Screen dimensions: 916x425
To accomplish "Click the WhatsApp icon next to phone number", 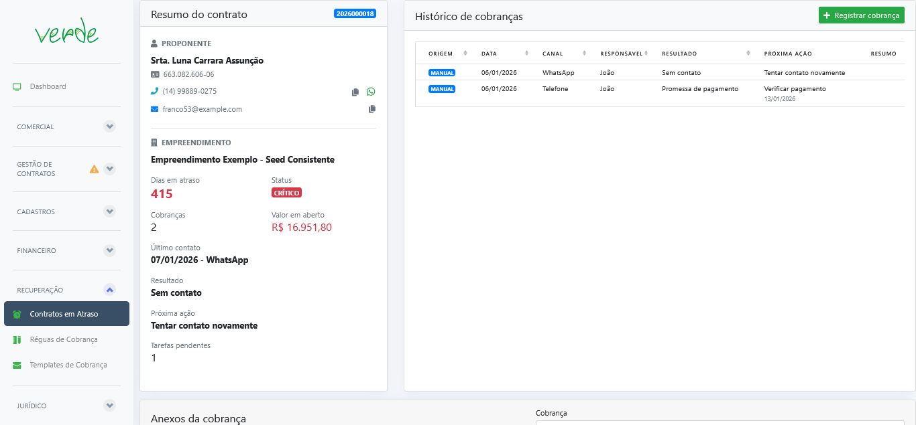I will click(371, 92).
